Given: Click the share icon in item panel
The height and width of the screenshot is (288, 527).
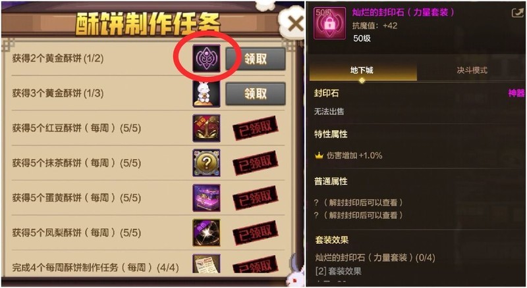Looking at the screenshot, I should coord(518,13).
